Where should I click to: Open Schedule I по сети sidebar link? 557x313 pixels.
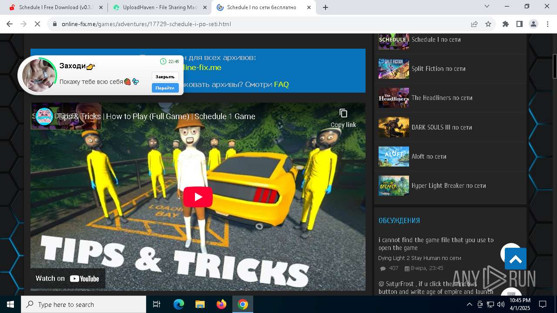pyautogui.click(x=436, y=40)
